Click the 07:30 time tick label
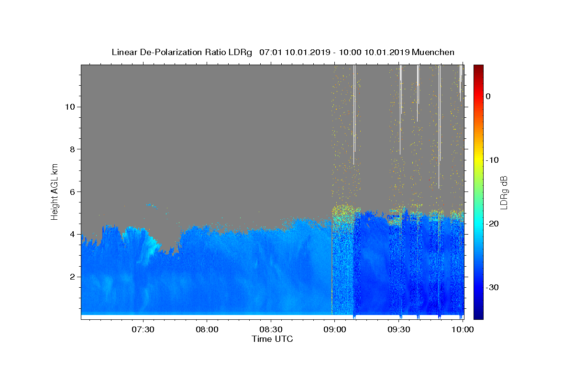This screenshot has width=574, height=383. coord(143,329)
